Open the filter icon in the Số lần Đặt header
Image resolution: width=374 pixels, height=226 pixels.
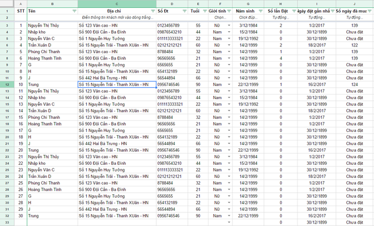(x=294, y=11)
